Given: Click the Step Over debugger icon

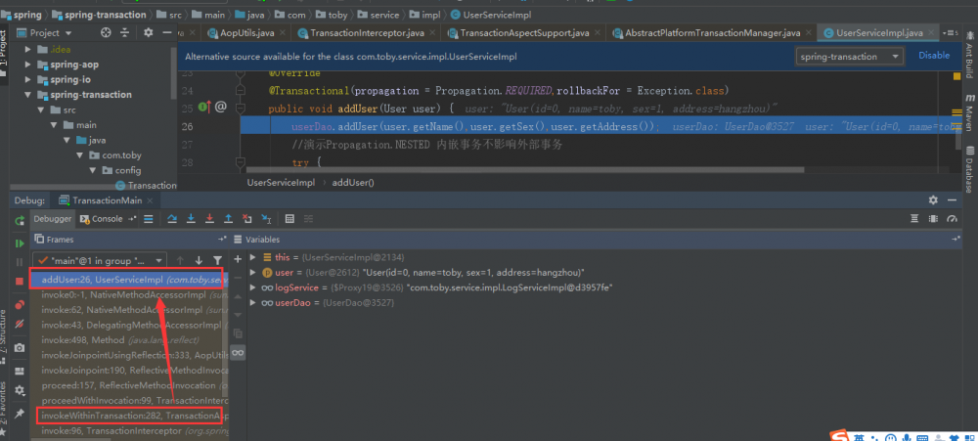Looking at the screenshot, I should pos(172,219).
